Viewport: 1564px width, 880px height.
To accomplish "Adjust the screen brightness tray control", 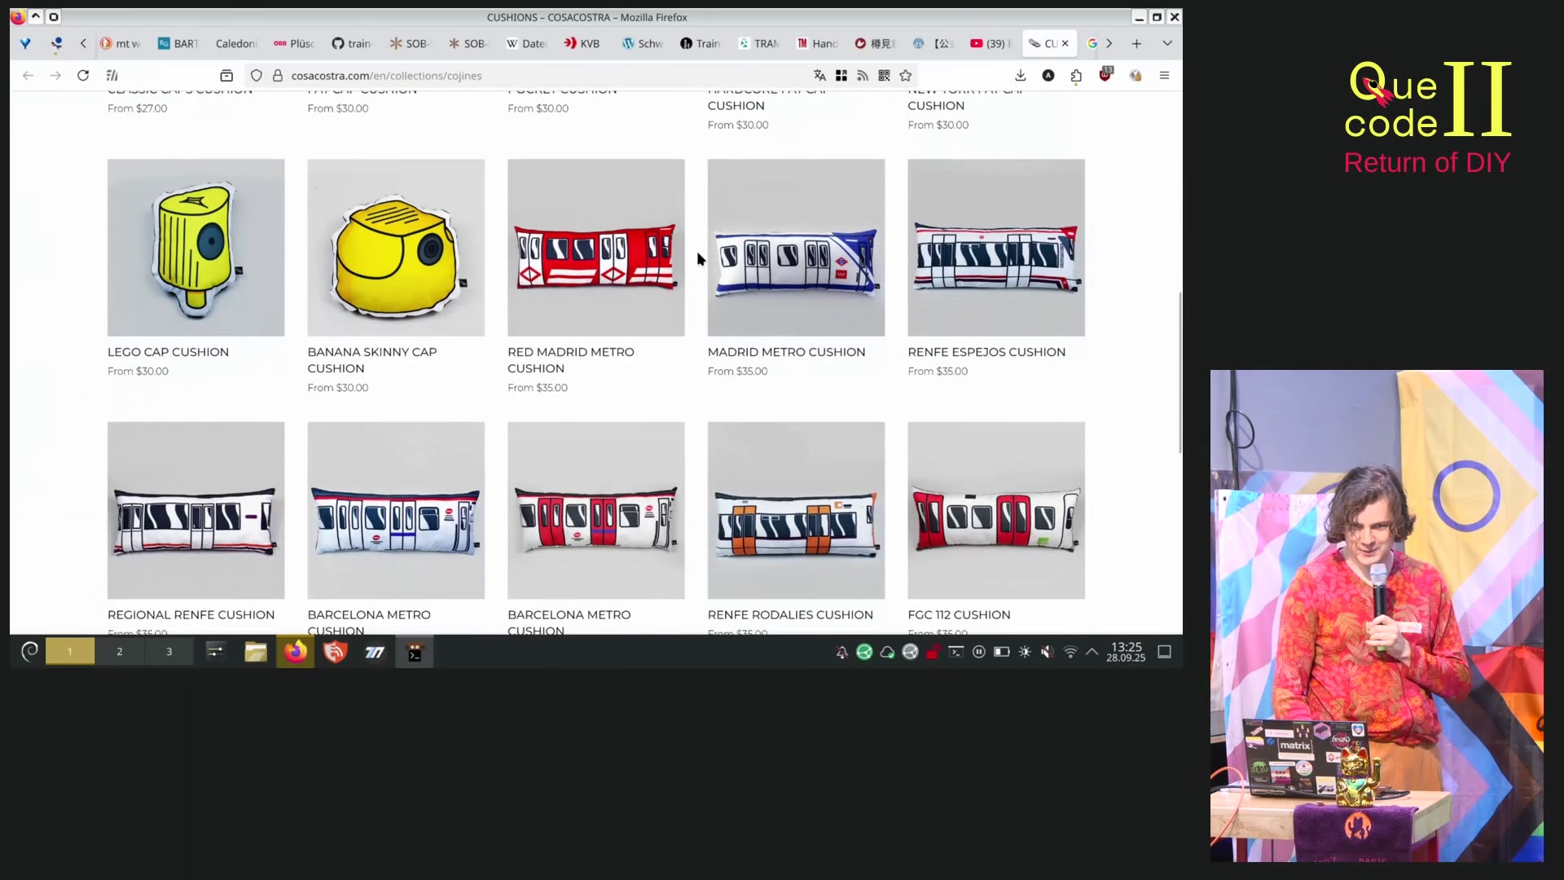I will (1025, 652).
